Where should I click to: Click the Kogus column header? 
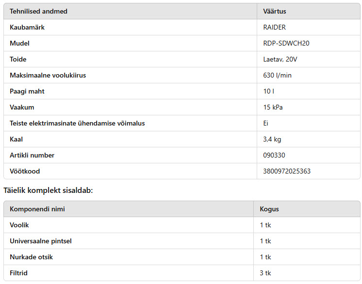point(269,209)
